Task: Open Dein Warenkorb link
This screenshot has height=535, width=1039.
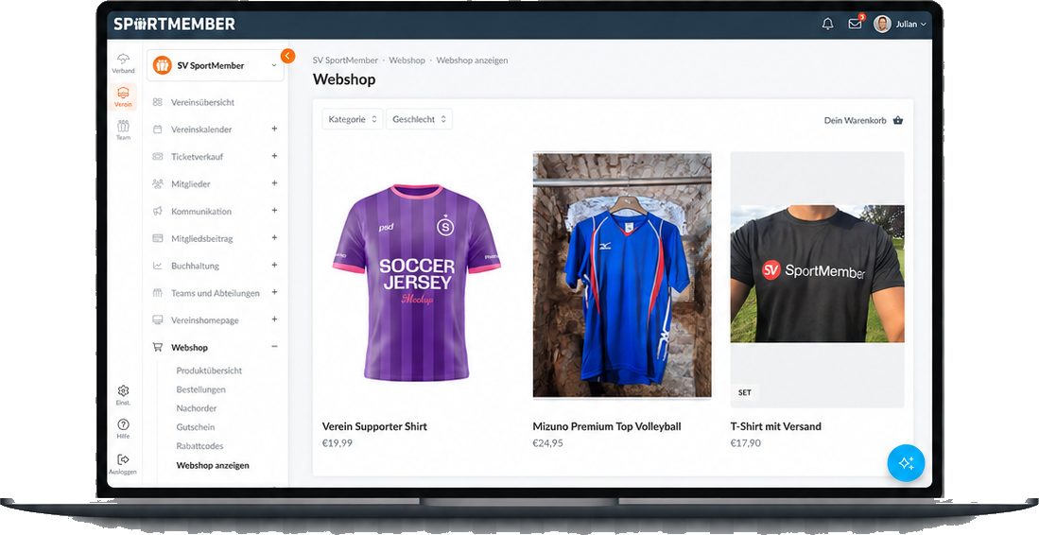Action: point(855,120)
